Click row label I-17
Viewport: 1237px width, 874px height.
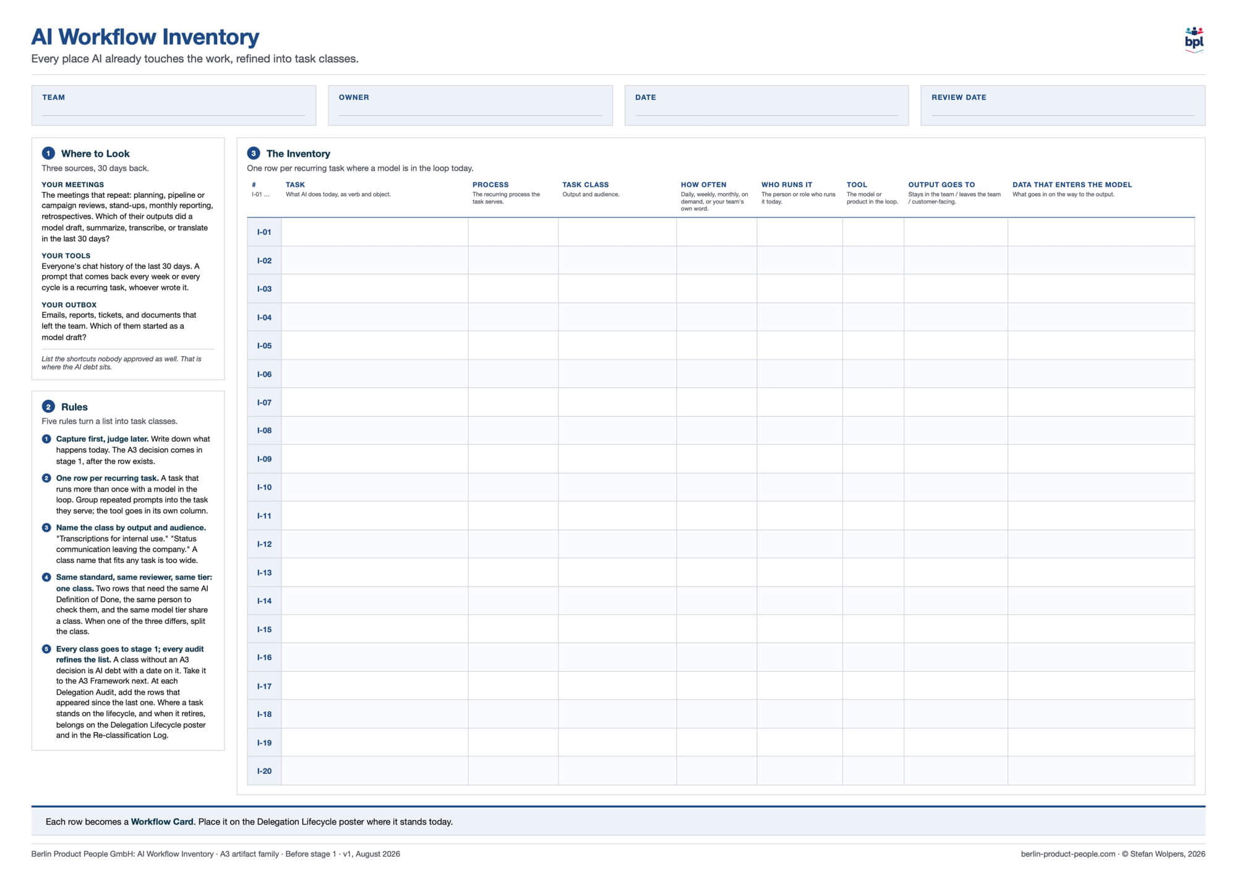[x=264, y=686]
